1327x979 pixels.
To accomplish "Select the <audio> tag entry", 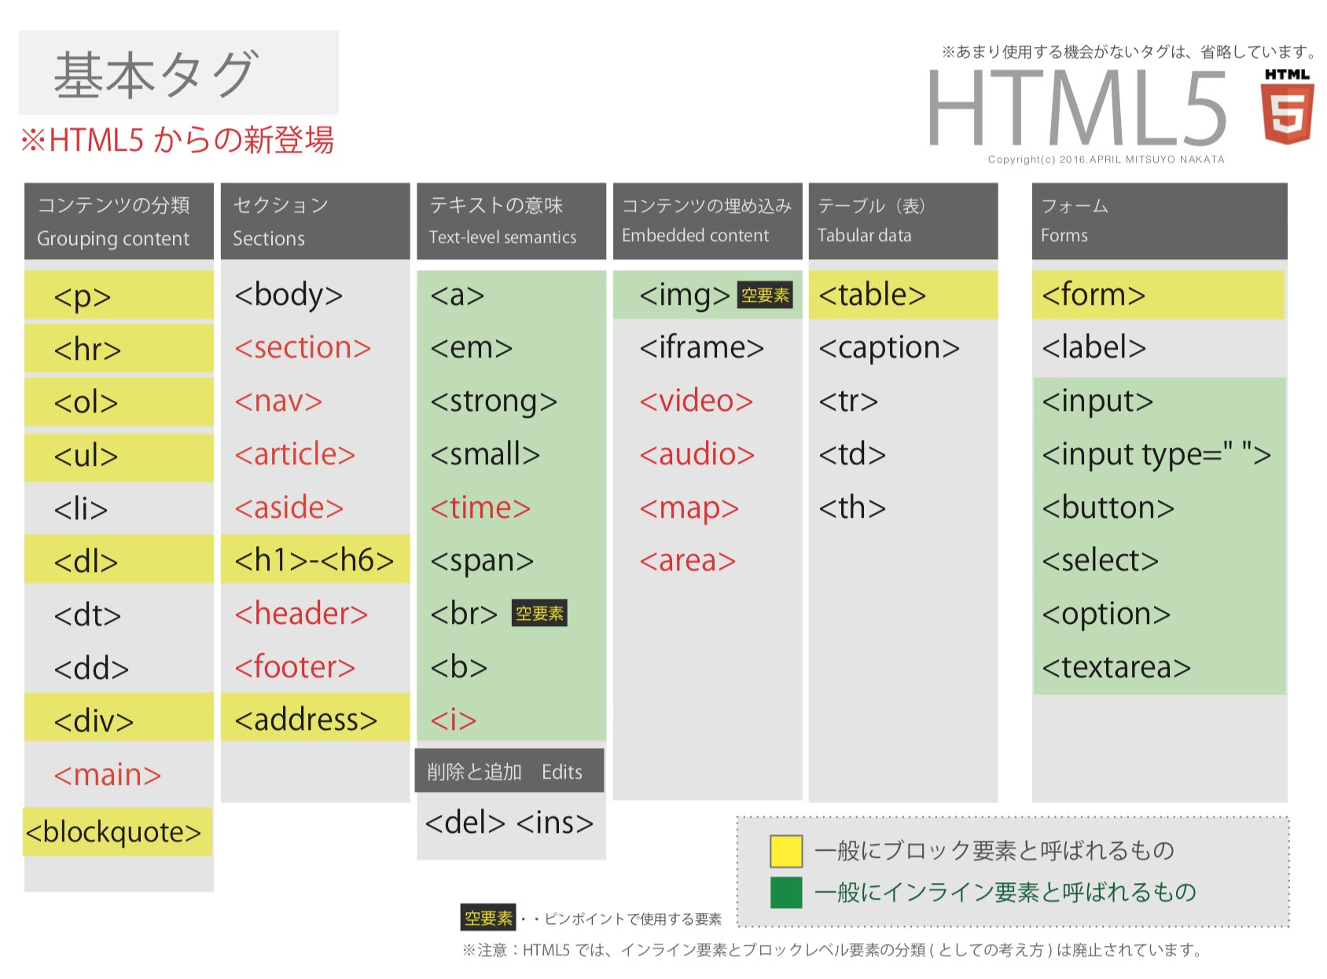I will [697, 454].
